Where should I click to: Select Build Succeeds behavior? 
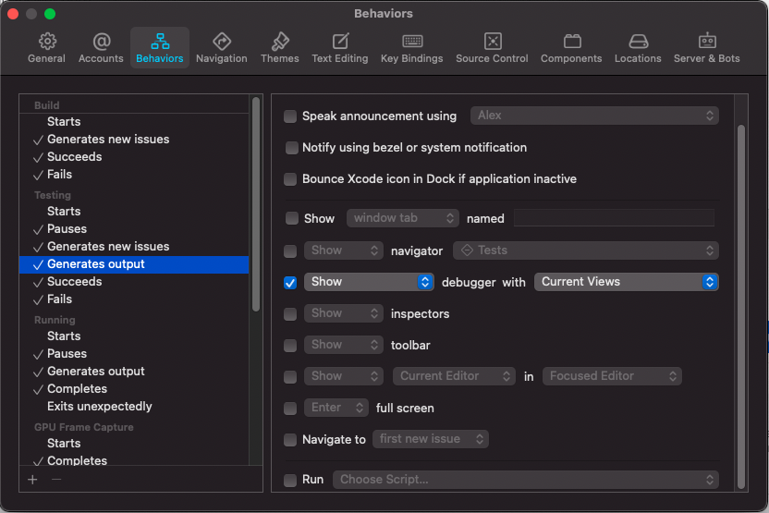[133, 157]
